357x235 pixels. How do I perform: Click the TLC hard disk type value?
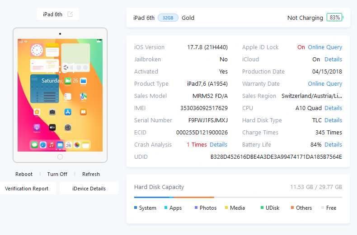pyautogui.click(x=317, y=120)
